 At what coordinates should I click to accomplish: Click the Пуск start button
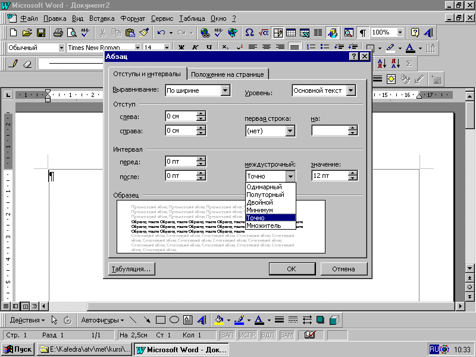click(x=18, y=349)
